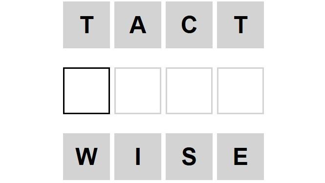This screenshot has width=325, height=183.
Task: Tap the opening letter tile of WISE
Action: [87, 157]
